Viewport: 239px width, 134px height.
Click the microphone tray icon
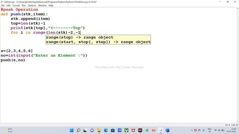tap(204, 130)
